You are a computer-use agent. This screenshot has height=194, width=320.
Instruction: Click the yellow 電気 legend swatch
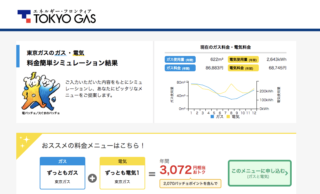(228, 117)
